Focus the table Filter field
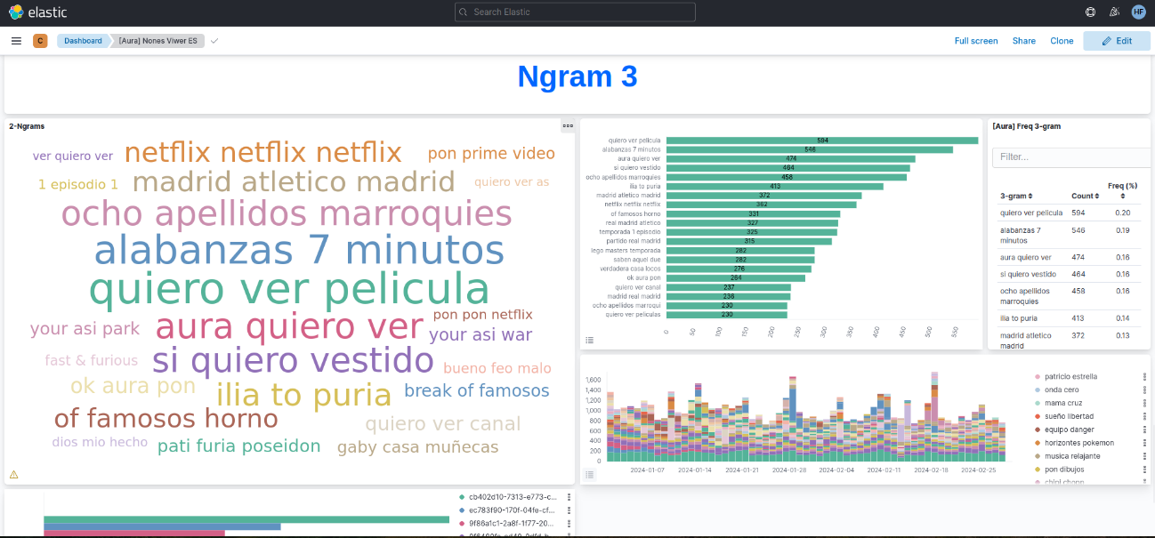1155x538 pixels. (1071, 157)
